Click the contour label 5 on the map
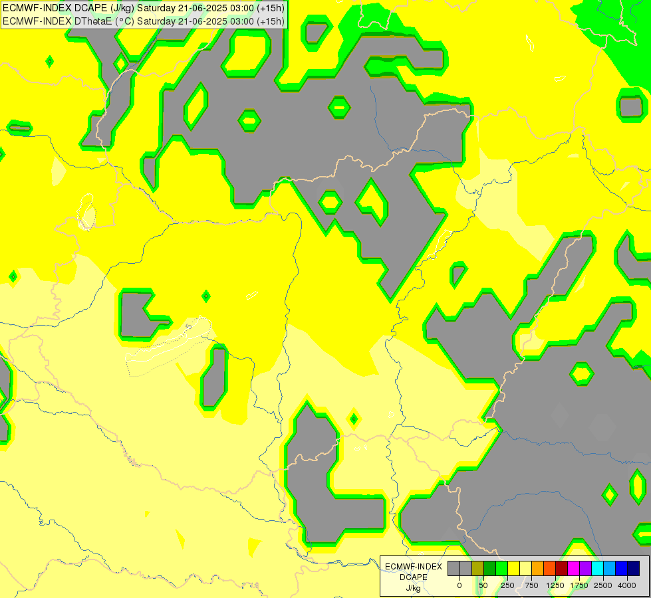Viewport: 651px width, 598px height. tap(189, 327)
